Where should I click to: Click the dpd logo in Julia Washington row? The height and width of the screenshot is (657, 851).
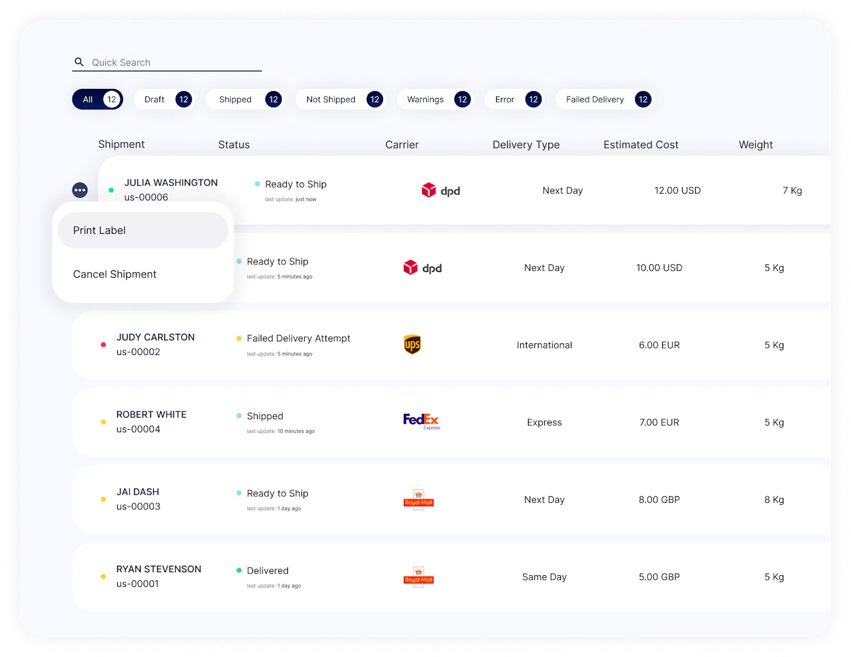click(441, 190)
